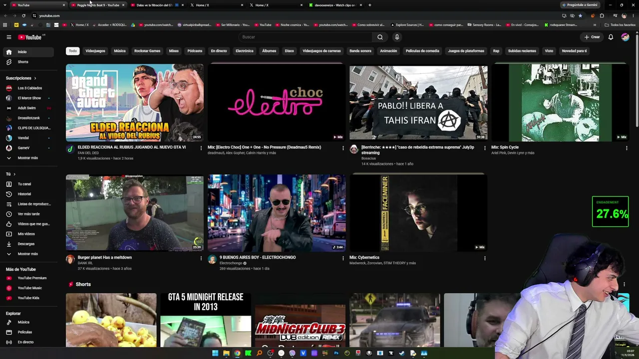This screenshot has width=639, height=359.
Task: Open Photoshop from the taskbar
Action: coord(336,353)
